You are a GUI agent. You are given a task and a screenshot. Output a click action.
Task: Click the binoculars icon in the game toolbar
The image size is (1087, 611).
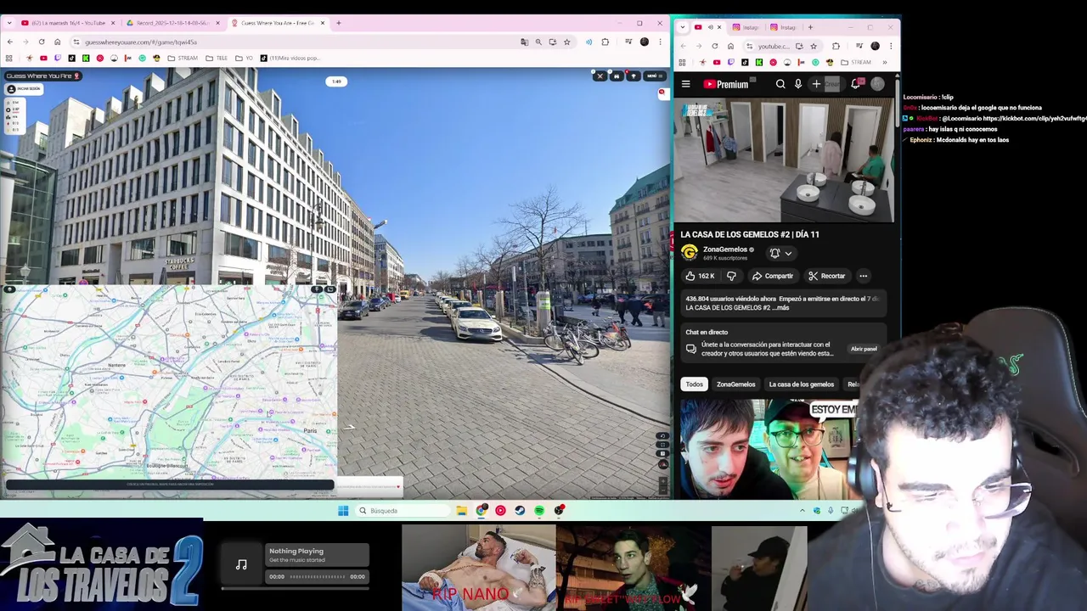coord(617,76)
